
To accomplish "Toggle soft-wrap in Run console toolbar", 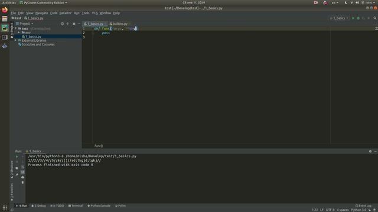I will click(22, 167).
